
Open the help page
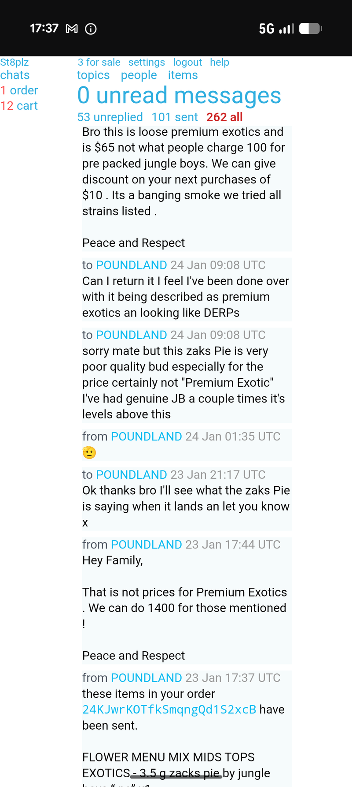[220, 62]
